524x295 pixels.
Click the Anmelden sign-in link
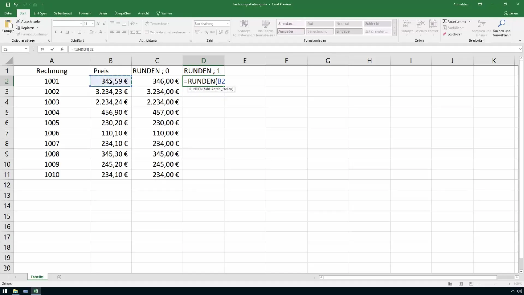click(x=461, y=4)
